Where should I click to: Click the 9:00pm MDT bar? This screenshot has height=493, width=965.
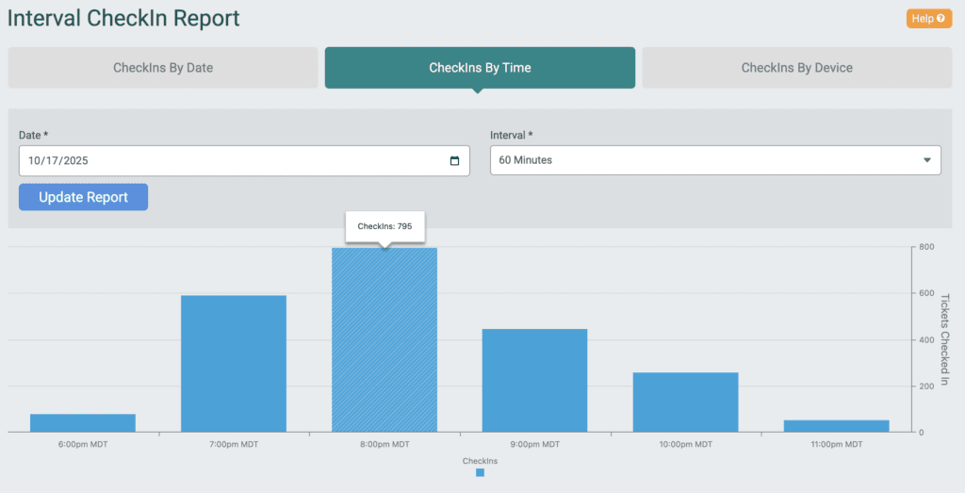click(534, 381)
